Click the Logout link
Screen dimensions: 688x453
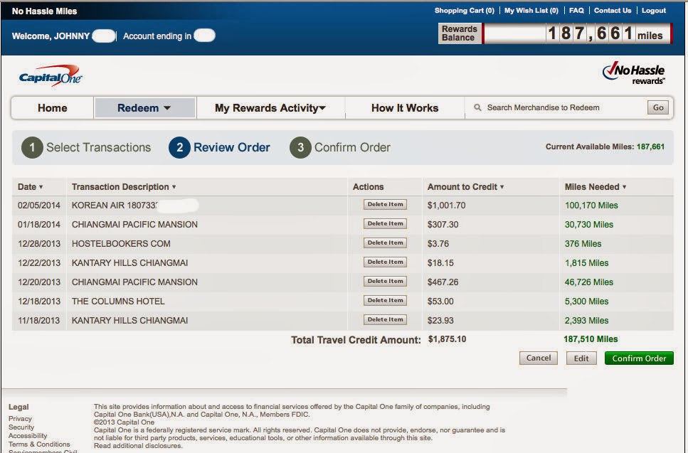click(x=654, y=11)
